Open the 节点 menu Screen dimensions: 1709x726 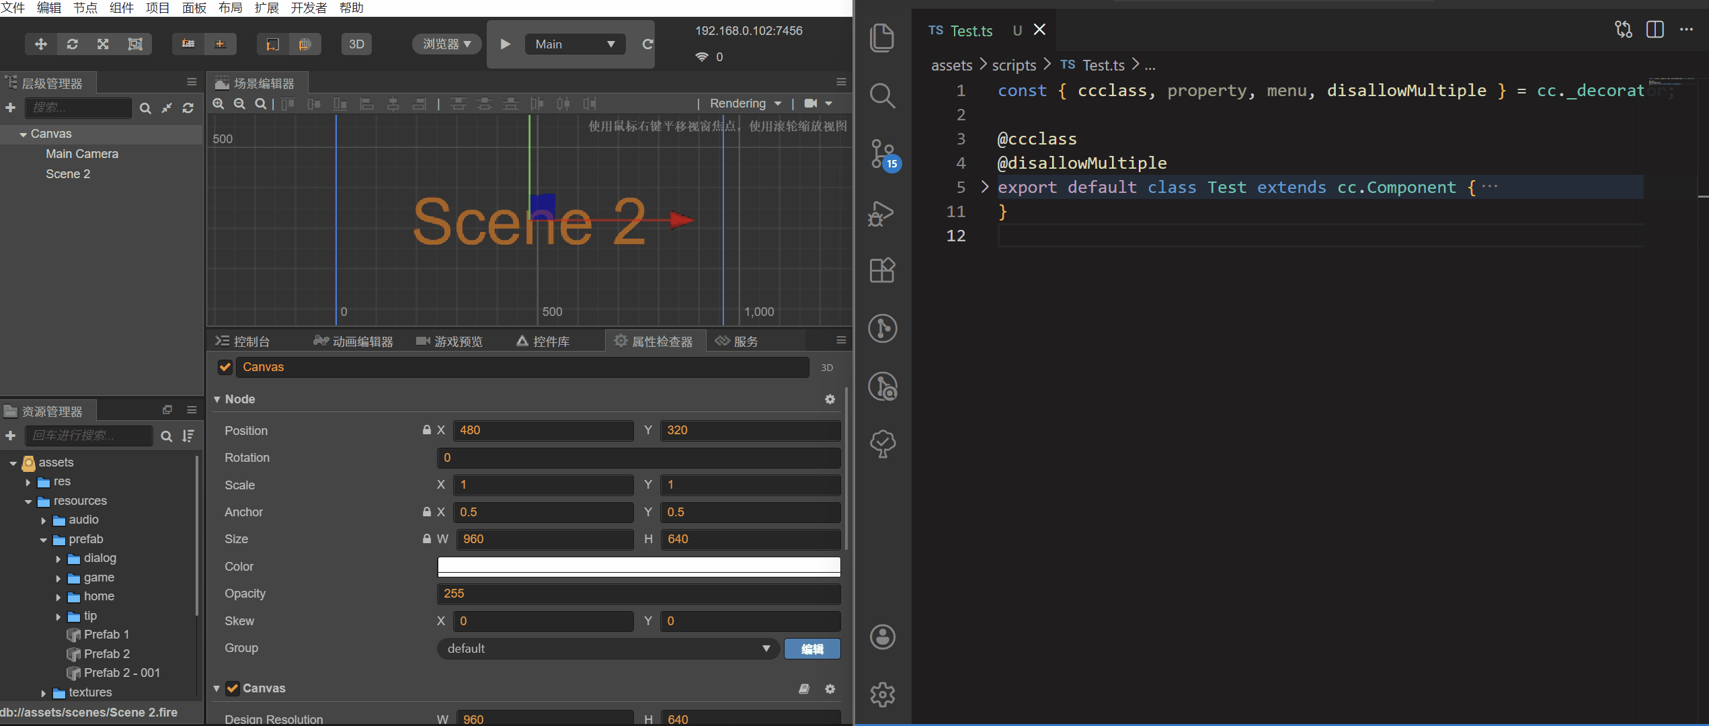pos(85,7)
